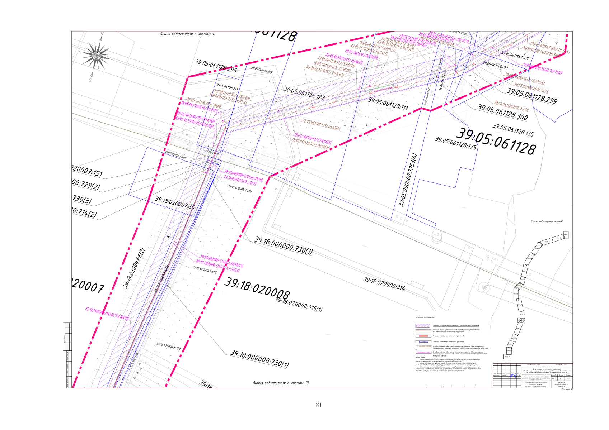This screenshot has width=609, height=430.
Task: Click parcel label 39:05:061128:296
Action: click(x=216, y=66)
